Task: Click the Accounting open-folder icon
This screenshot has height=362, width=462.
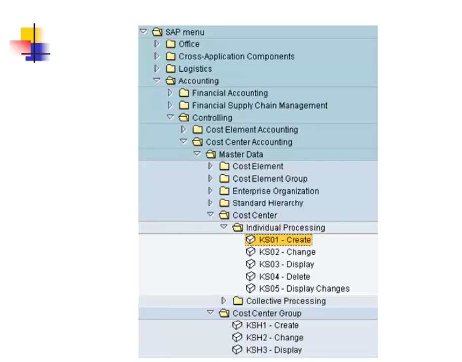Action: pos(170,80)
